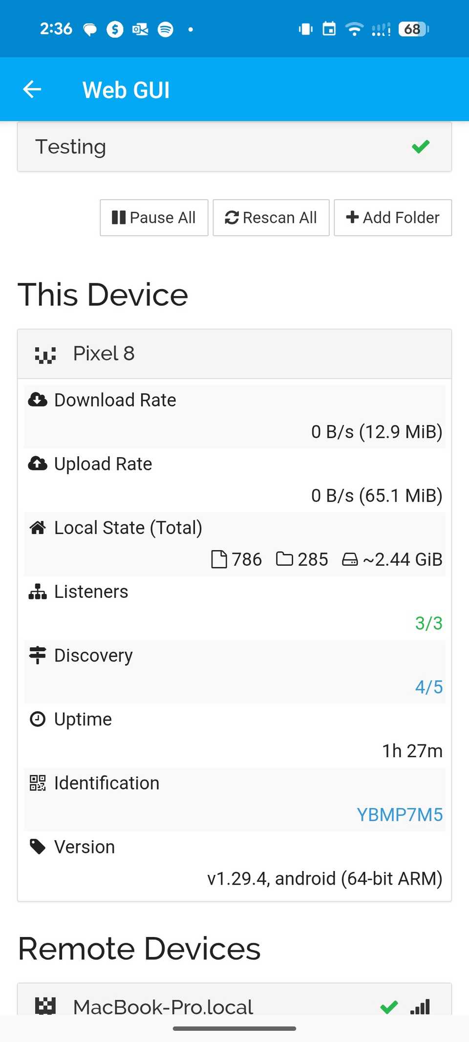Click the 3/3 listeners status

[x=428, y=623]
